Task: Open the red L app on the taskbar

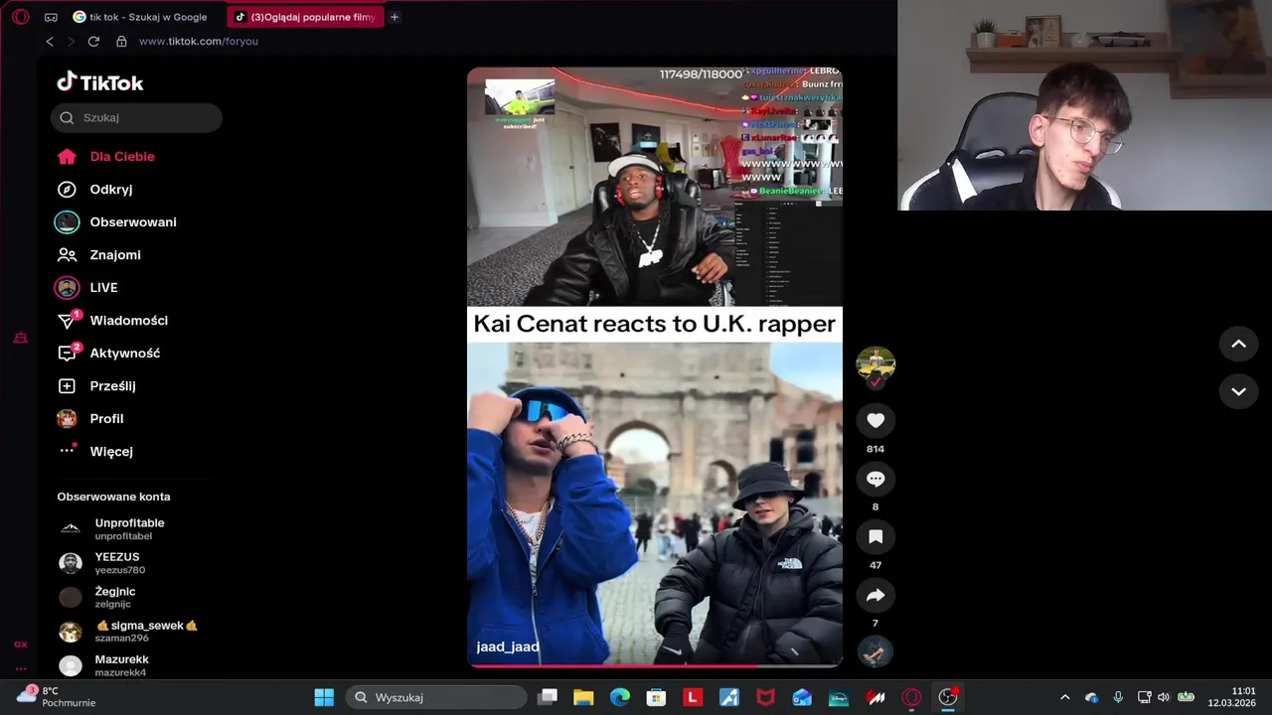Action: click(693, 697)
